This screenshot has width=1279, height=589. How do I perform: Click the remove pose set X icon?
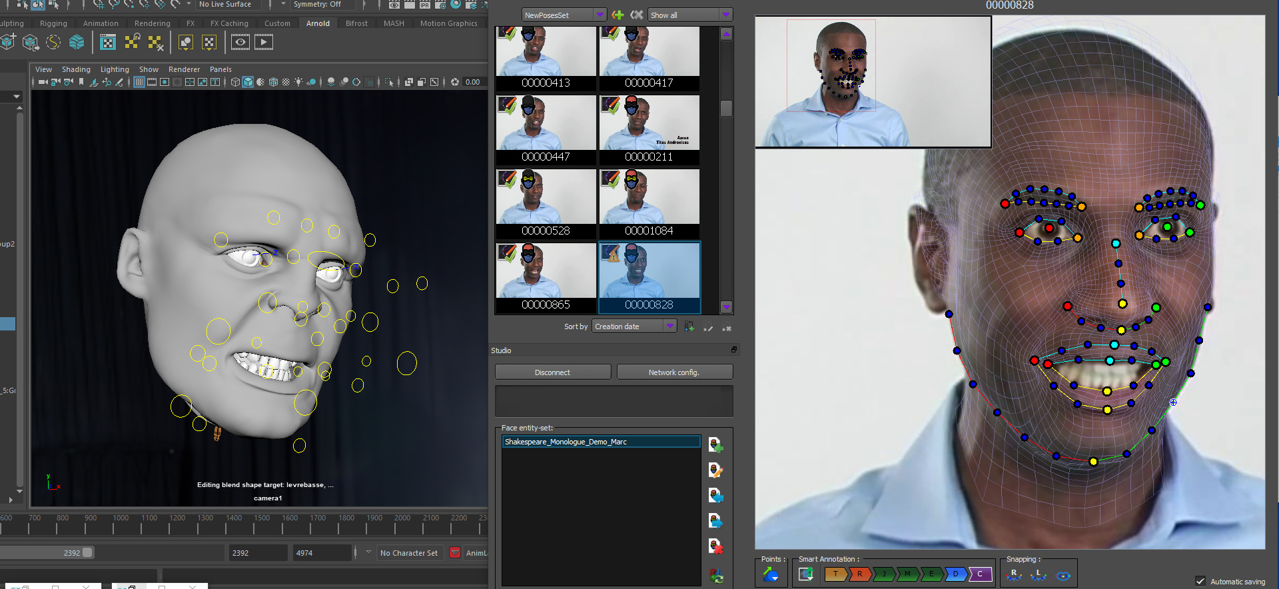[x=637, y=15]
